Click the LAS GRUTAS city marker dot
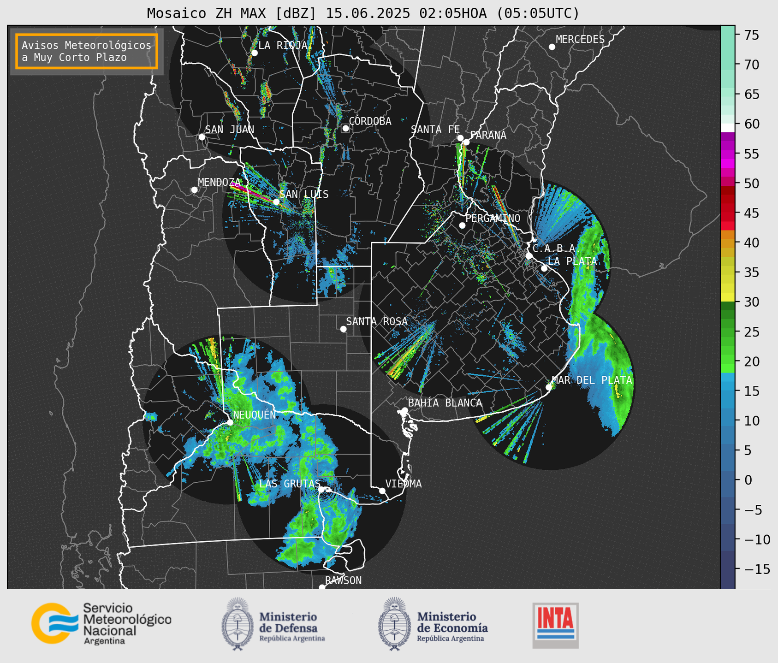 (321, 489)
